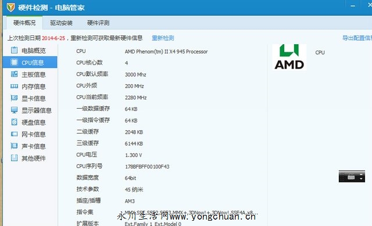
Task: Open 显卡信息 graphics card icon
Action: point(14,98)
